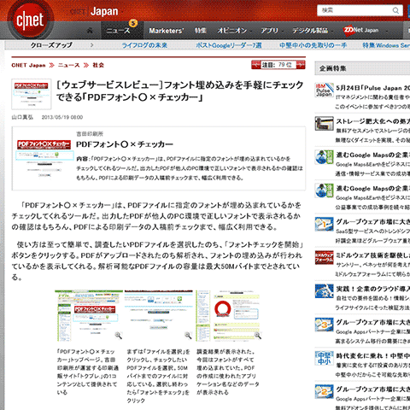Click magnifier icon on first screenshot
The width and height of the screenshot is (410, 410).
[x=118, y=335]
